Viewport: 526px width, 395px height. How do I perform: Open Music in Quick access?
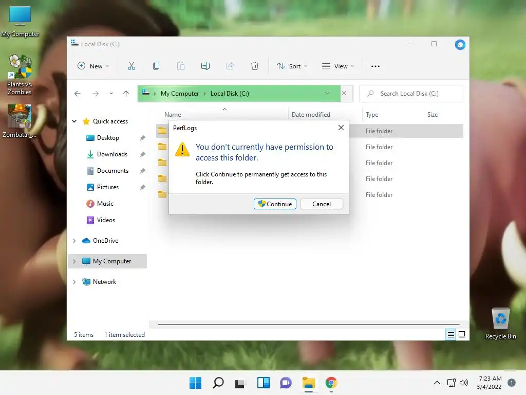click(105, 204)
